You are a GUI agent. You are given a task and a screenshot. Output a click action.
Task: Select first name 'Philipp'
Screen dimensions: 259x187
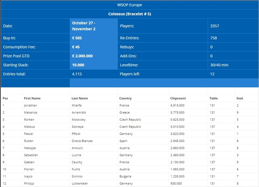(29, 184)
